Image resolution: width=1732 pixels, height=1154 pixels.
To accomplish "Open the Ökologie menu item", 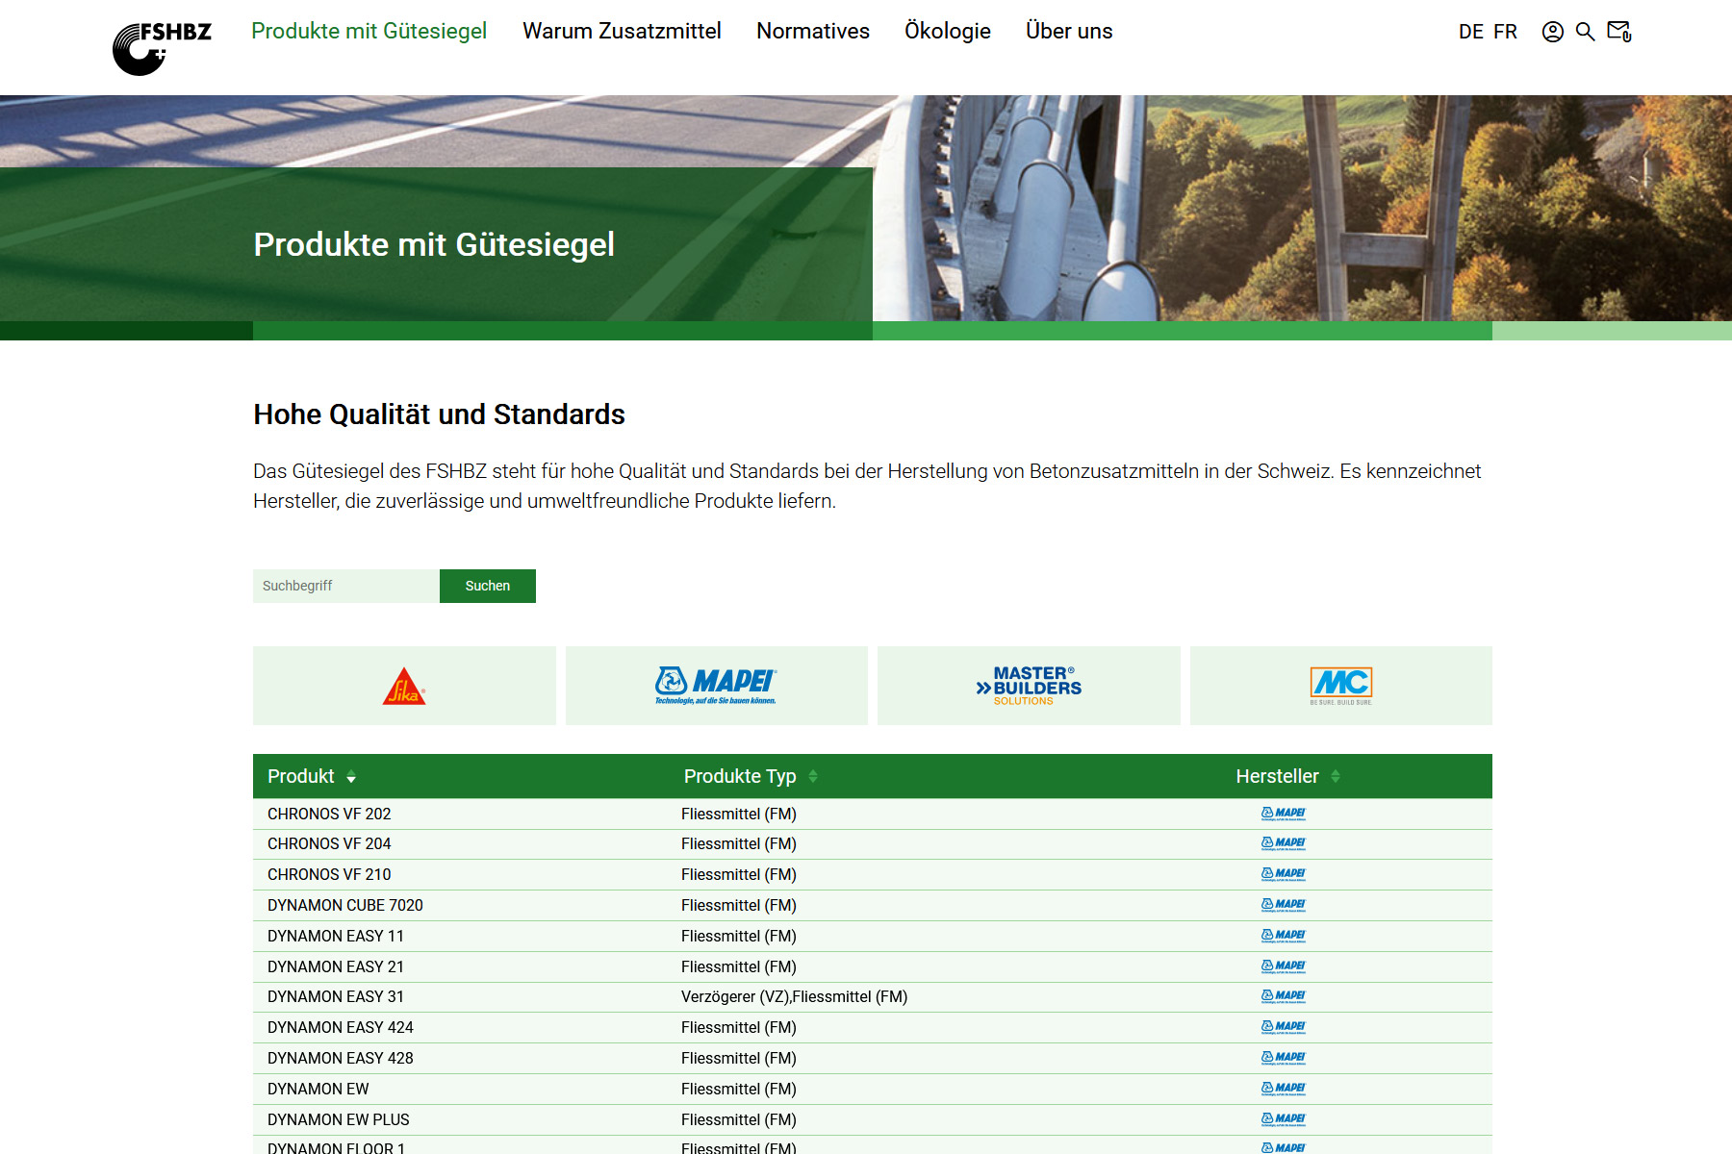I will pos(947,31).
